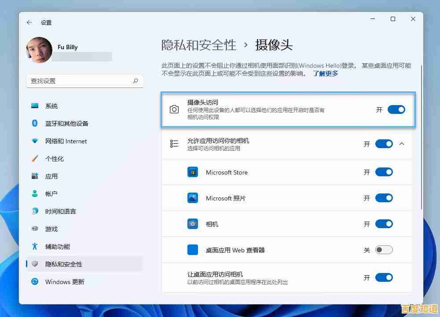Screen dimensions: 440x317
Task: Select 个性化 in the sidebar
Action: click(56, 158)
